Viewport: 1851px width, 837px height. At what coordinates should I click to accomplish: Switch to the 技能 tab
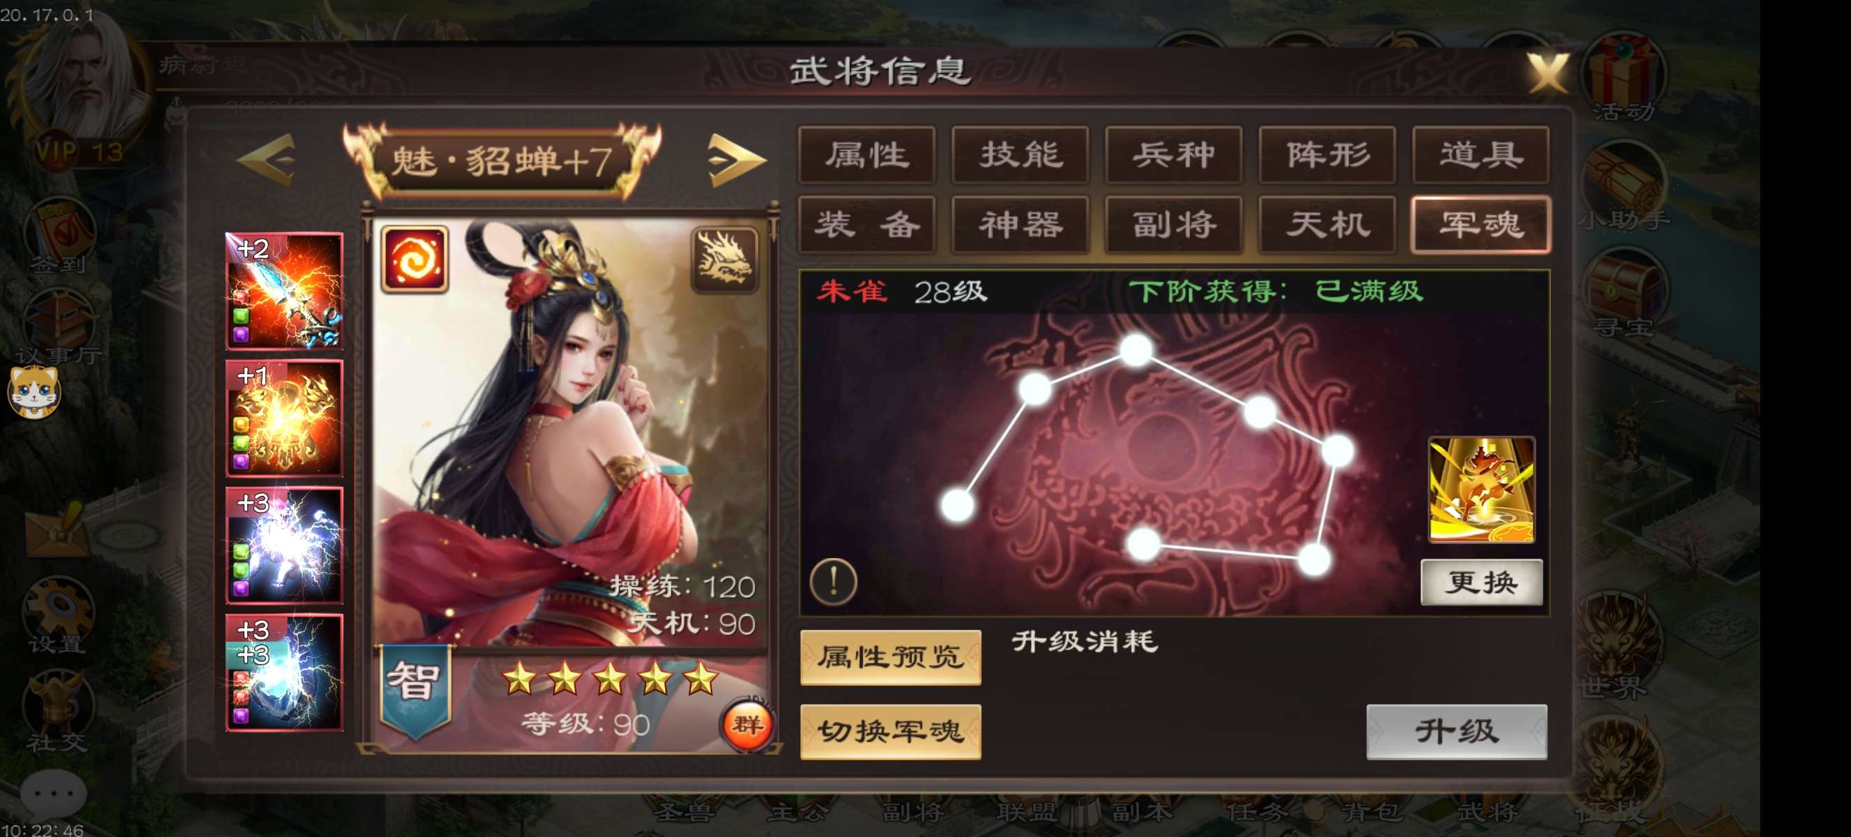1020,155
